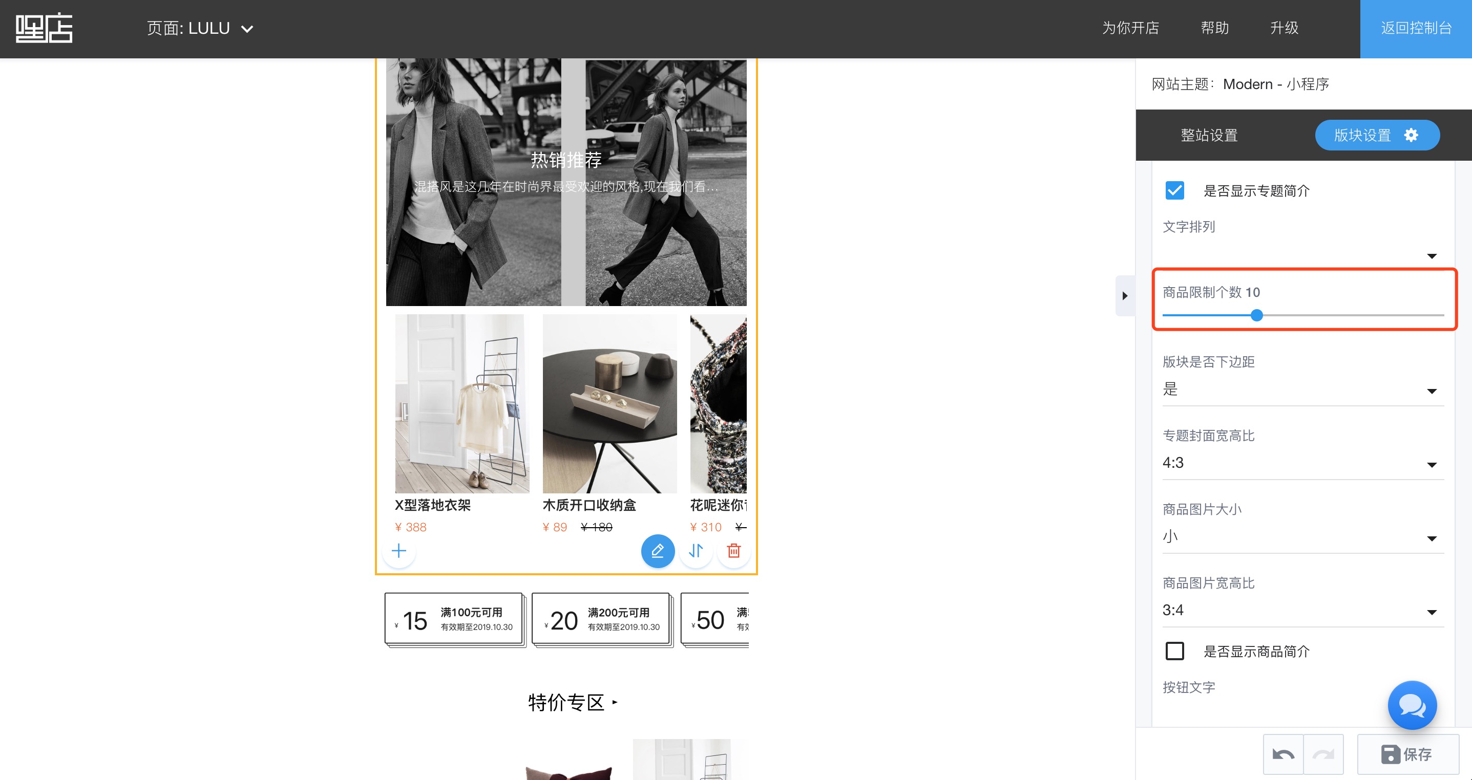Uncheck the 是否显示专题简介 checkbox

(1175, 190)
